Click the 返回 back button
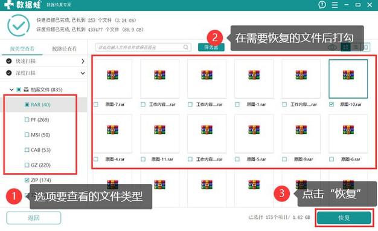 (33, 218)
